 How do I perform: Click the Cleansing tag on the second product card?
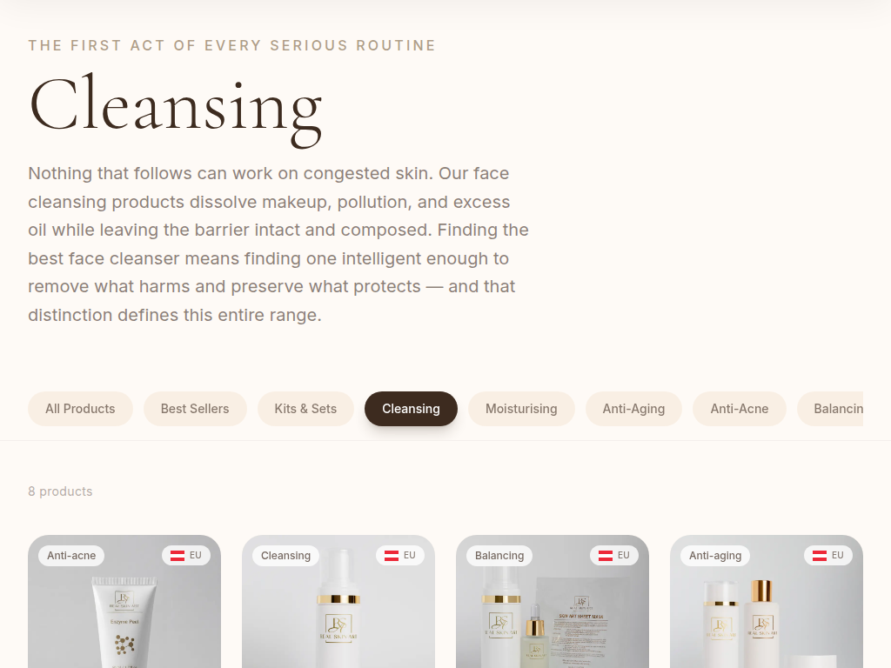(285, 556)
